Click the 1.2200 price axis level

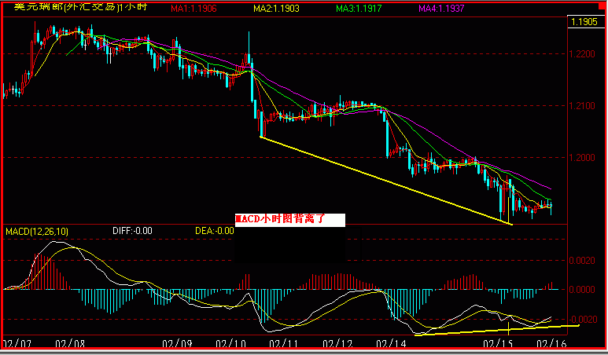(583, 54)
